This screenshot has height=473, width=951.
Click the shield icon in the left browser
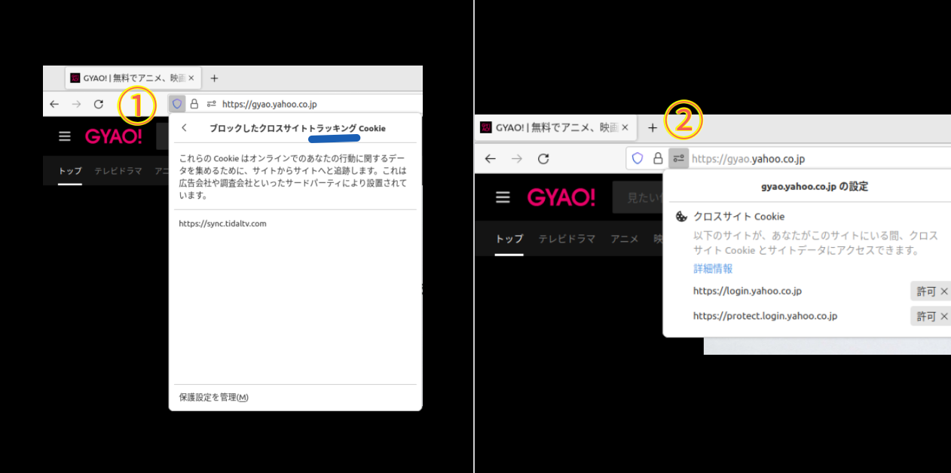point(177,104)
